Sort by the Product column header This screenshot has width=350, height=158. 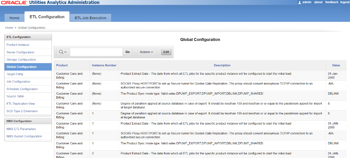pos(62,65)
